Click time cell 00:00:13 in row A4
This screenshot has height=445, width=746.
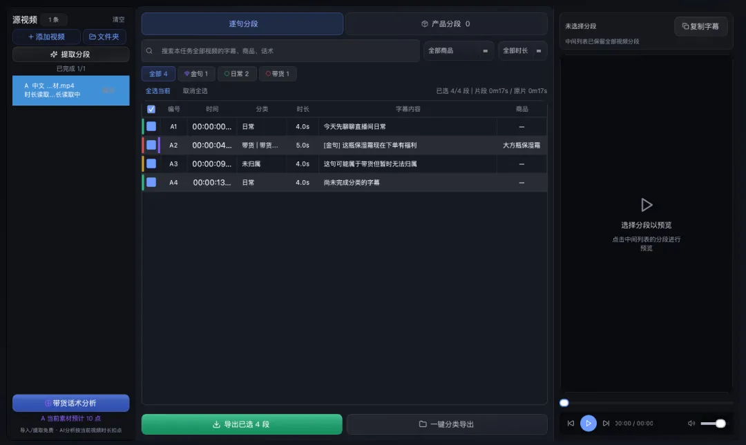212,182
